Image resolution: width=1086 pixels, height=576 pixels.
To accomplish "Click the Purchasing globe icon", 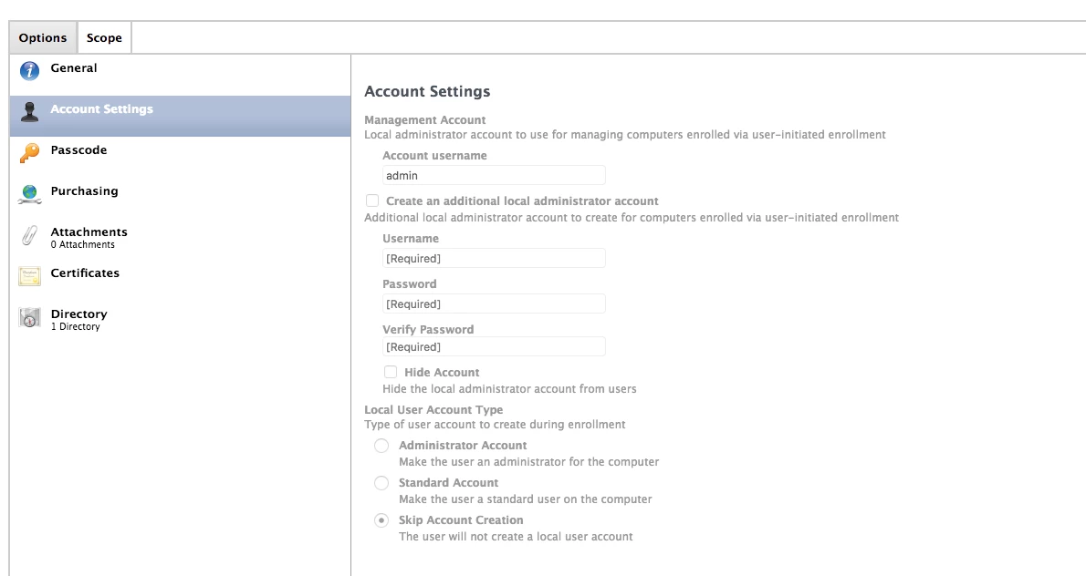I will (x=30, y=194).
